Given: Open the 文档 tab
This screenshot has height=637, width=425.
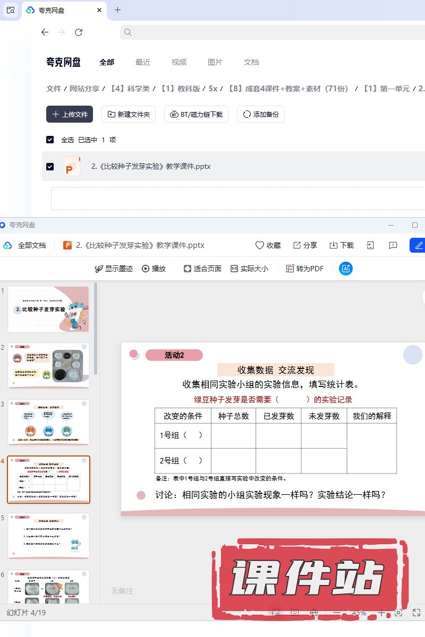Looking at the screenshot, I should [251, 62].
